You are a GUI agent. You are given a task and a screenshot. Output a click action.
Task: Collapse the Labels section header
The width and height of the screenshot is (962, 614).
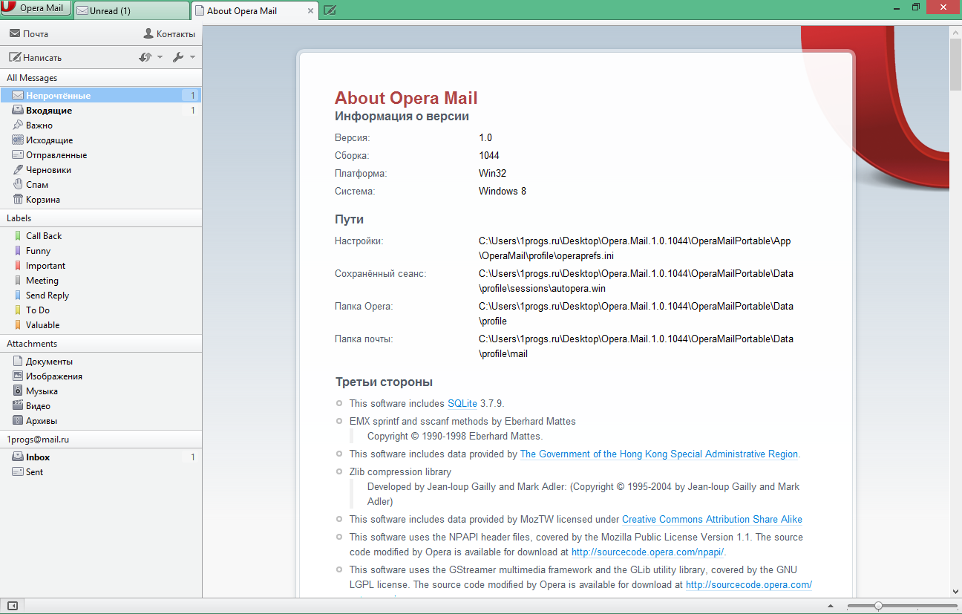(101, 218)
